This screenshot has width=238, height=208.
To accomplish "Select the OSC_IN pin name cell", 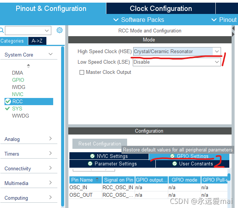I will [x=86, y=187].
